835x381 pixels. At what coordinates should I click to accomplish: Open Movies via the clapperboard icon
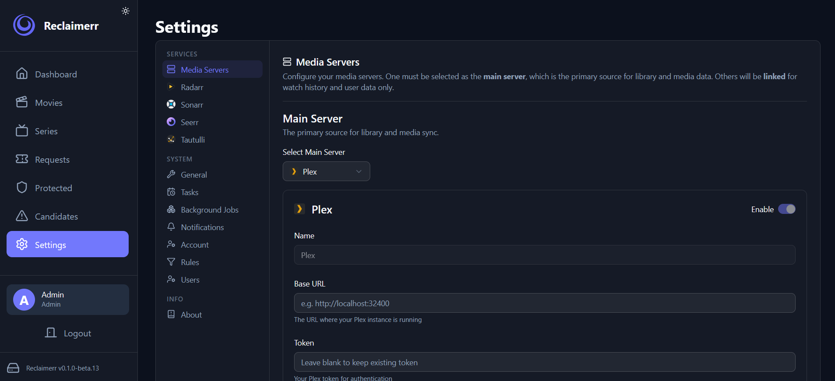[x=22, y=102]
